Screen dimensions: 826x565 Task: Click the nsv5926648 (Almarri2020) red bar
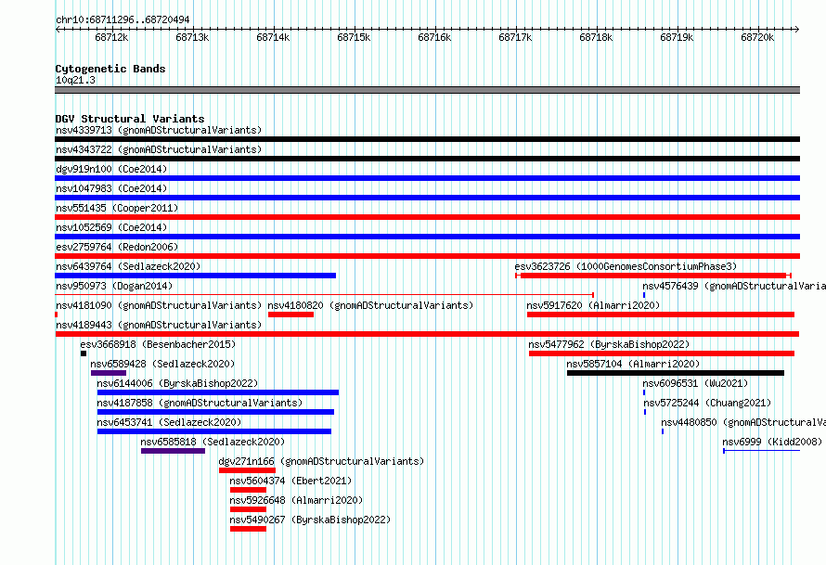coord(248,509)
